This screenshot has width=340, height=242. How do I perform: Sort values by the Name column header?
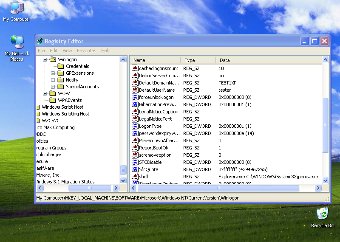(x=156, y=60)
